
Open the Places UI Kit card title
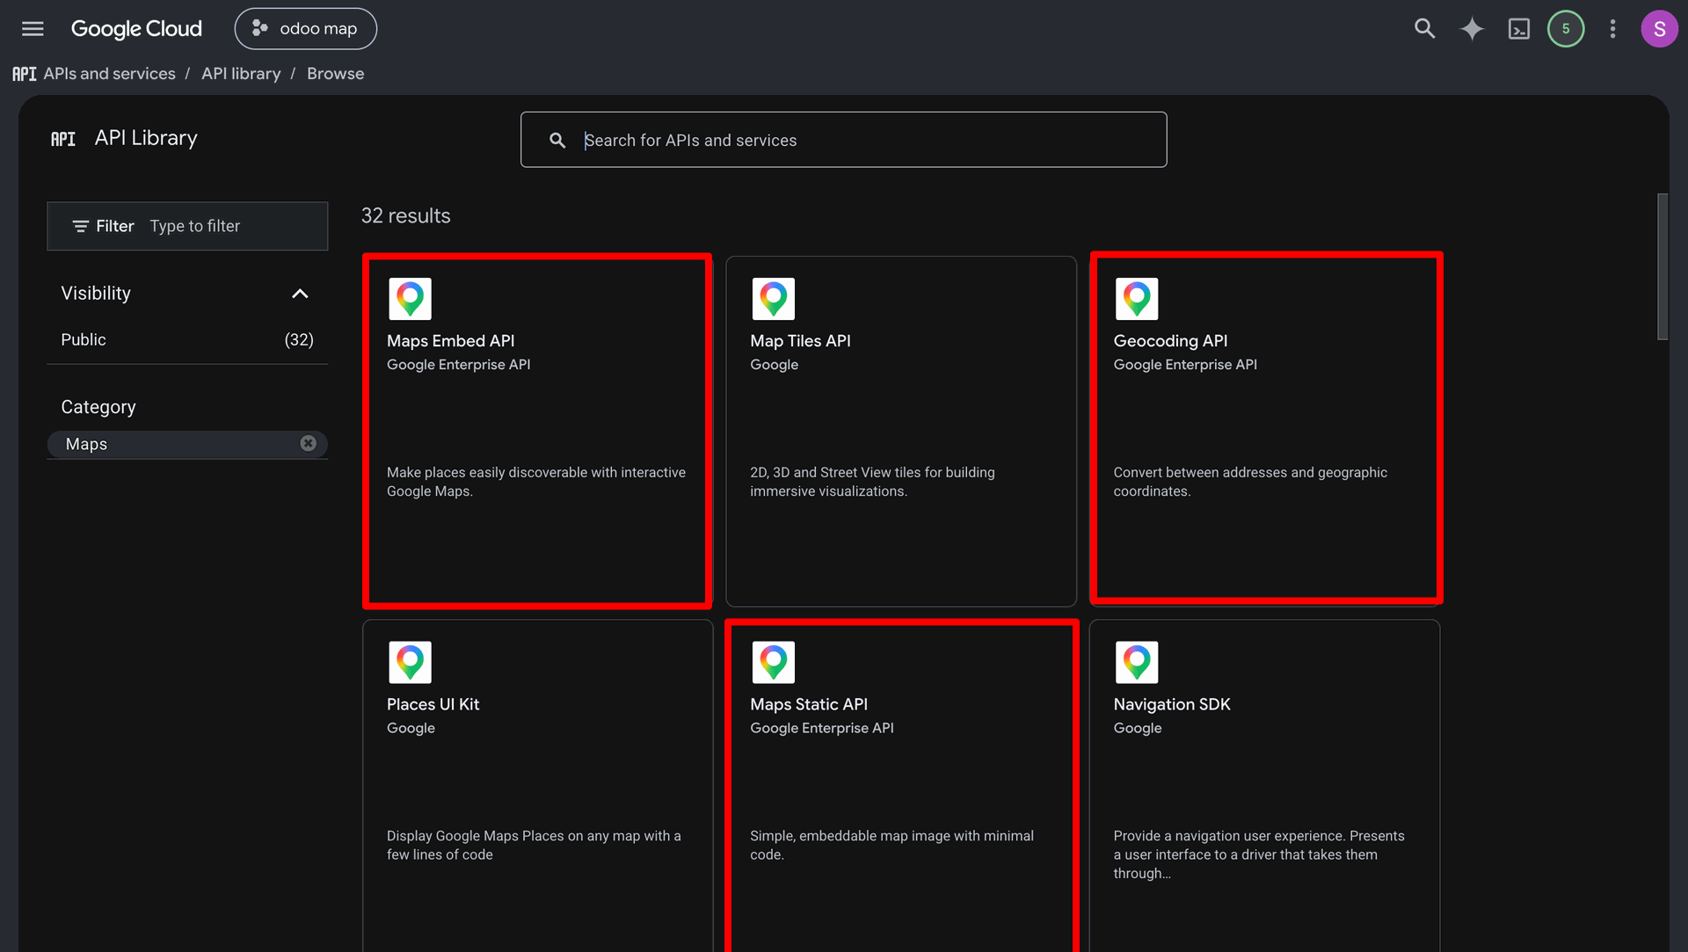433,704
